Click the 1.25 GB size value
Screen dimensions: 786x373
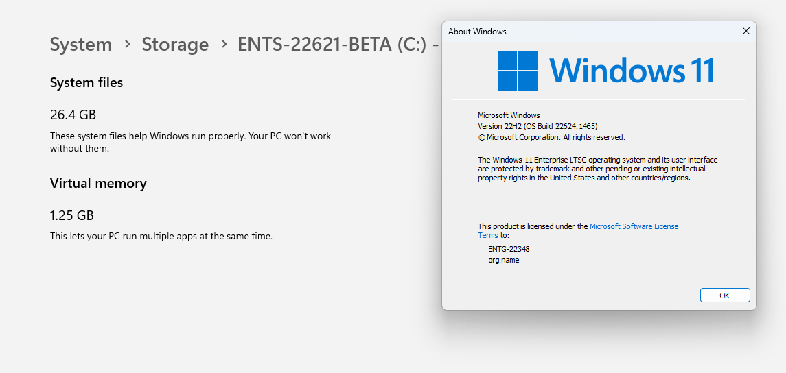71,216
